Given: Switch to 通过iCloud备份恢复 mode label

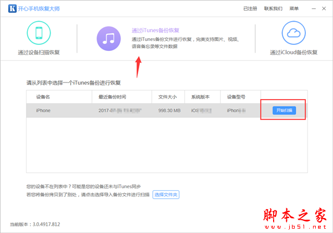Looking at the screenshot, I should (x=294, y=53).
